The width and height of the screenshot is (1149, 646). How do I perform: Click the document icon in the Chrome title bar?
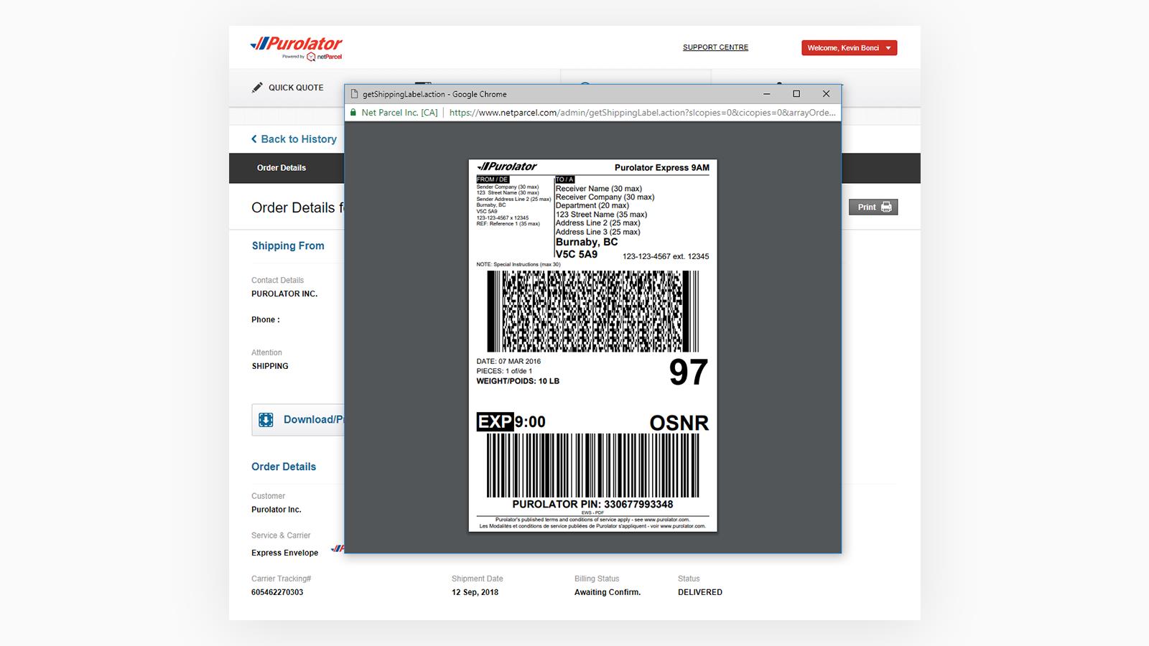click(x=353, y=94)
